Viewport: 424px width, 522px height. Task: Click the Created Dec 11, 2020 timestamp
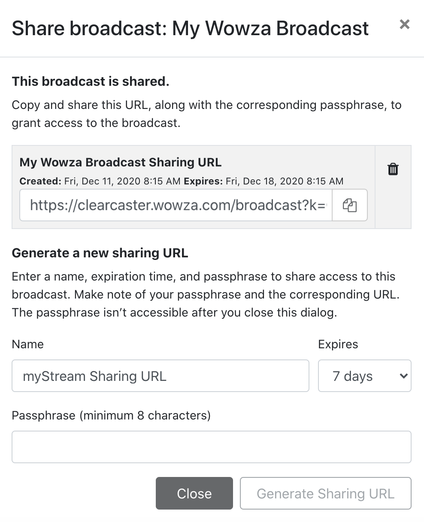100,181
